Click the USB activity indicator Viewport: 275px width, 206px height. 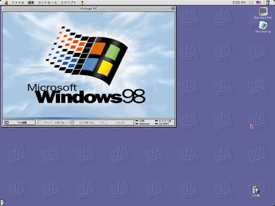tap(140, 121)
